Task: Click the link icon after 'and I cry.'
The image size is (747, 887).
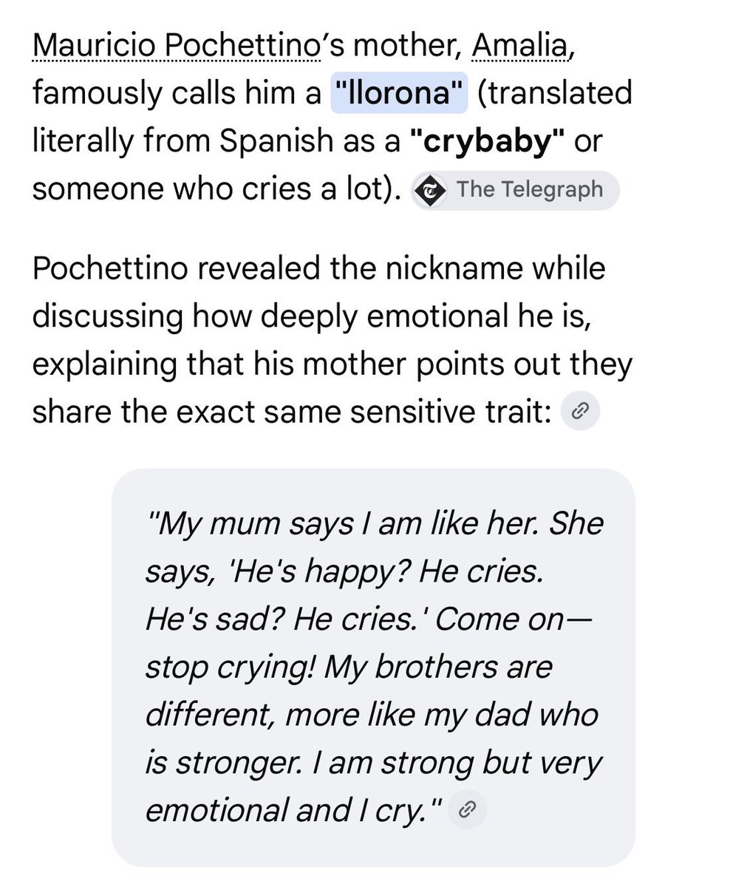Action: (x=467, y=811)
